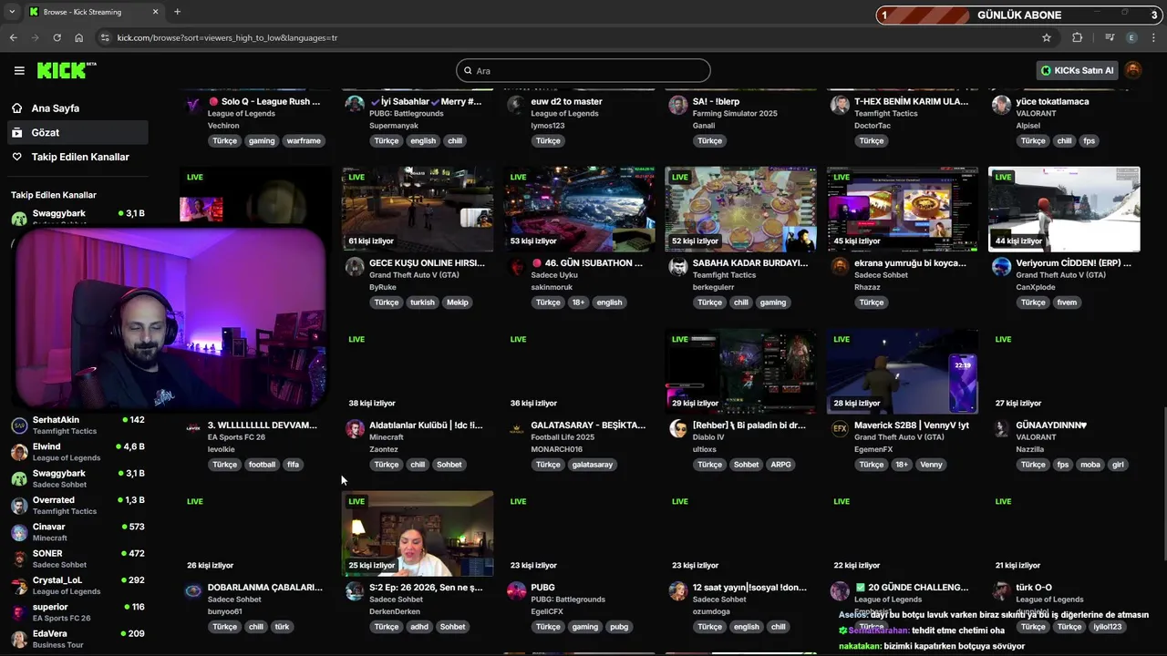
Task: Go back with the browser back arrow
Action: pyautogui.click(x=13, y=37)
